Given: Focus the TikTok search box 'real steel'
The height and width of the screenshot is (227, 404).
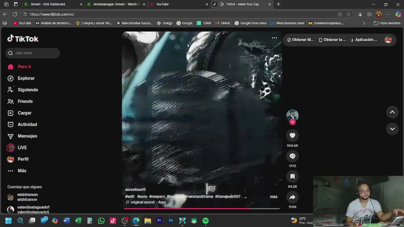Looking at the screenshot, I should click(x=33, y=53).
